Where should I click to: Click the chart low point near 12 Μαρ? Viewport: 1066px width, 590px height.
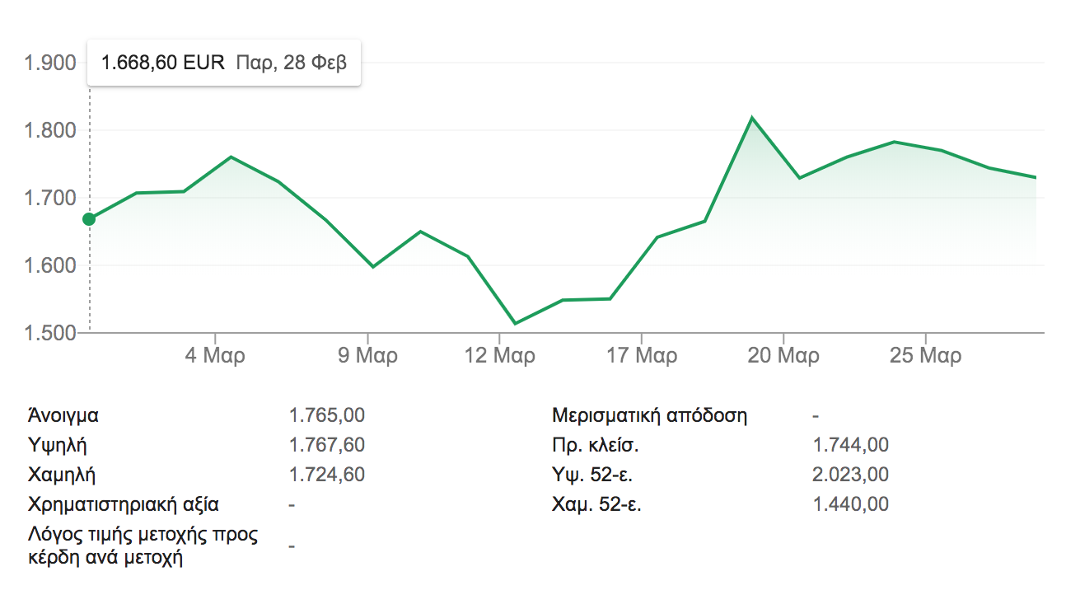(515, 323)
